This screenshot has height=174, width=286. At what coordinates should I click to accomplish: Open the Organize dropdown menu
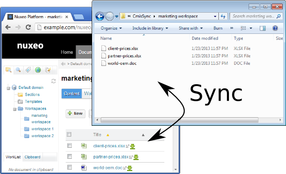(x=112, y=28)
